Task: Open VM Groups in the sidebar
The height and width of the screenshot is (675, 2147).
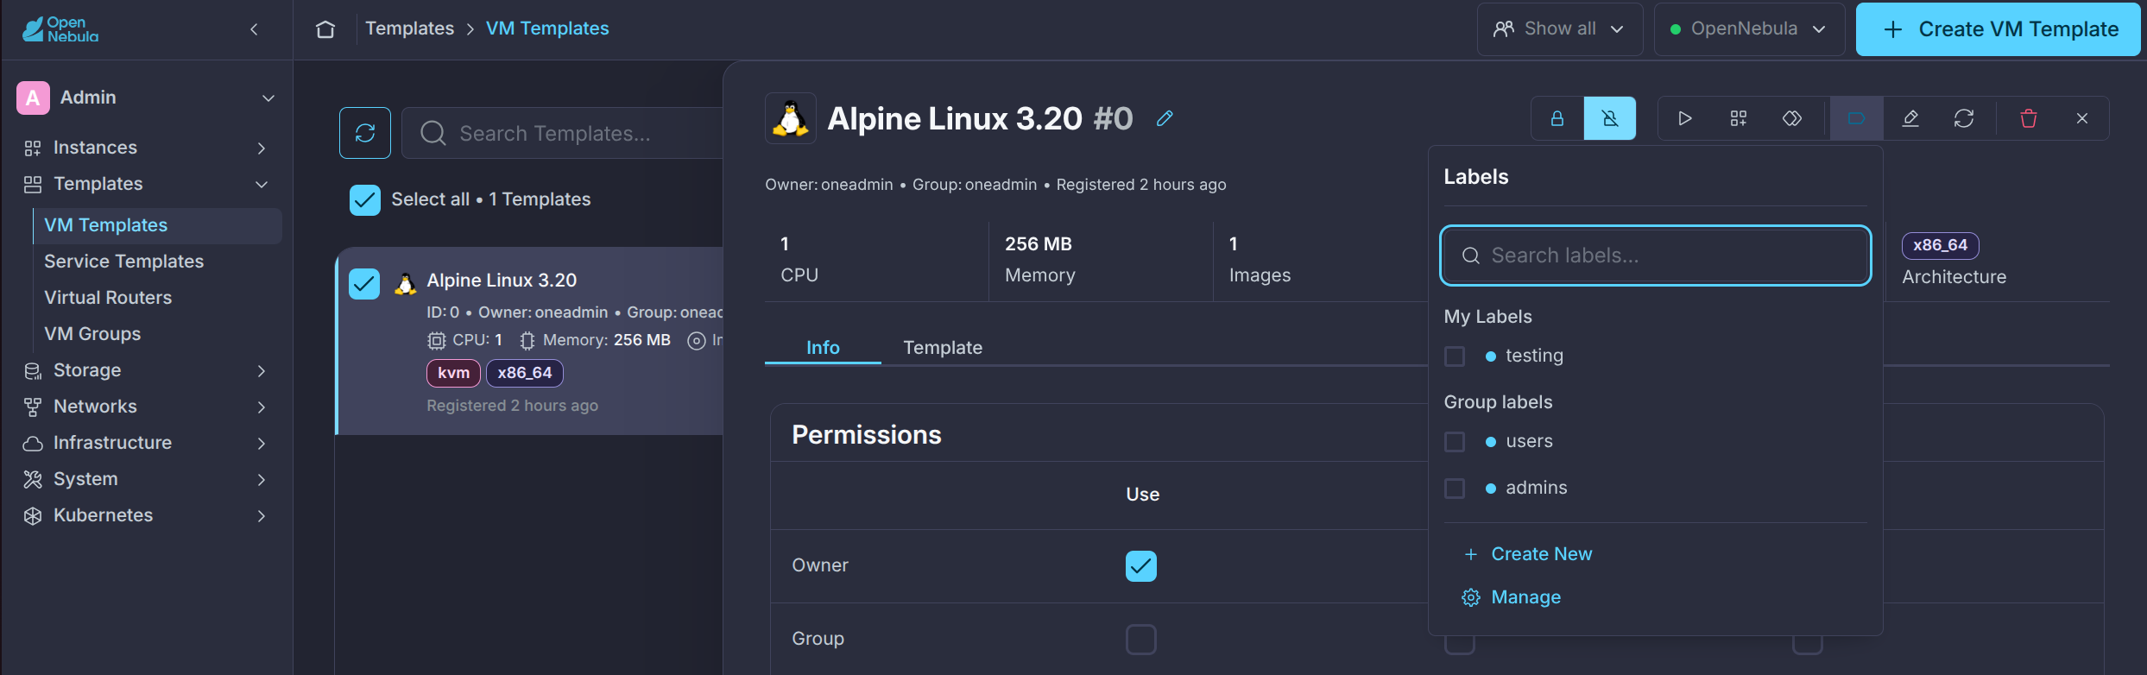Action: click(x=92, y=334)
